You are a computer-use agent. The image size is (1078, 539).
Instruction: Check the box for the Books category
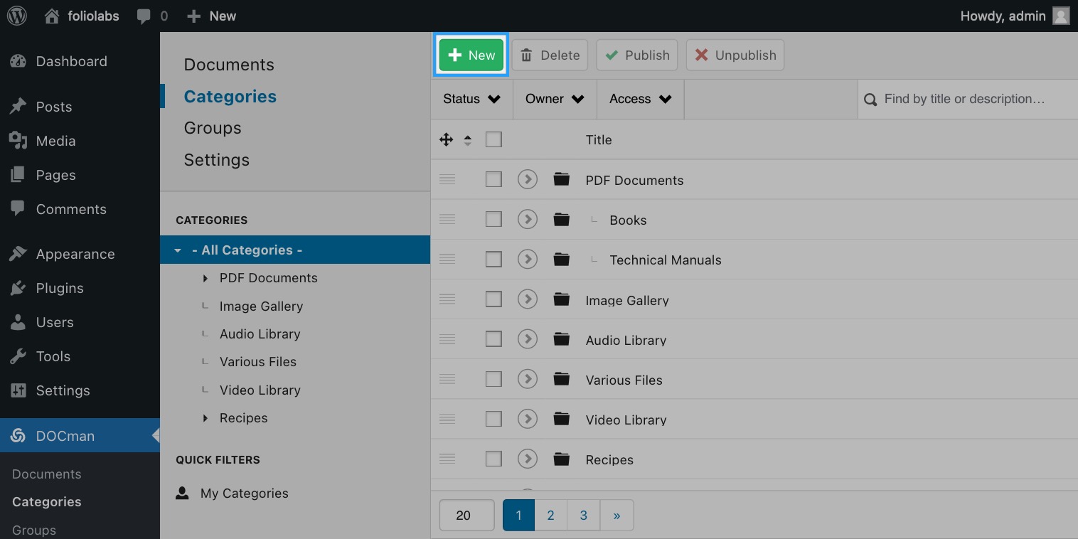(493, 219)
